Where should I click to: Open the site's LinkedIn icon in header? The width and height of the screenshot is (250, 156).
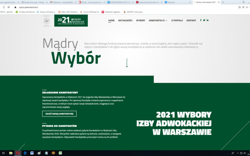click(x=207, y=20)
